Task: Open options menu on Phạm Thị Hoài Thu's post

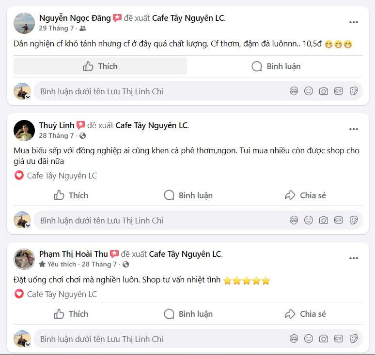Action: 354,258
